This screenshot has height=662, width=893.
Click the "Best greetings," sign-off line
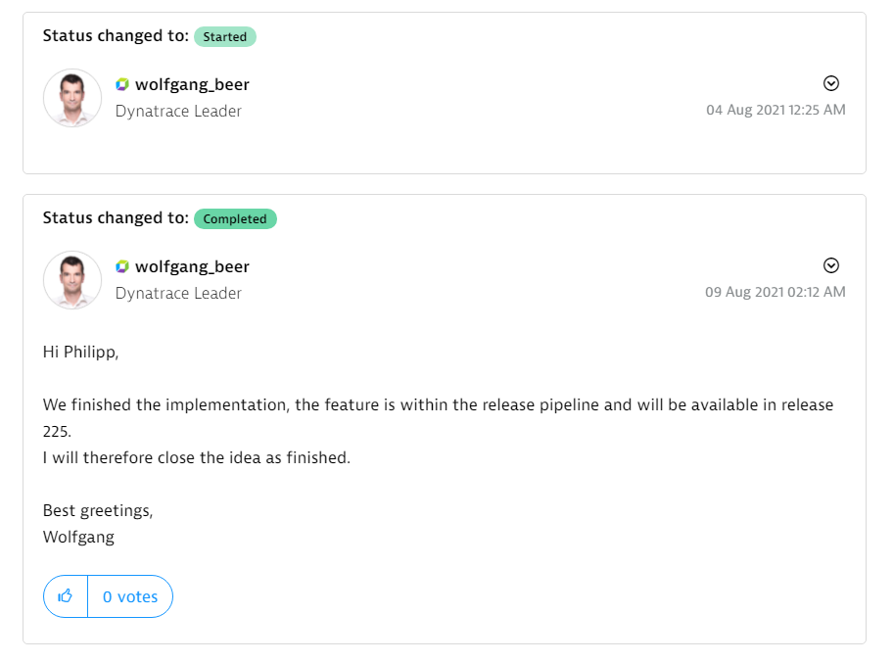click(x=98, y=510)
